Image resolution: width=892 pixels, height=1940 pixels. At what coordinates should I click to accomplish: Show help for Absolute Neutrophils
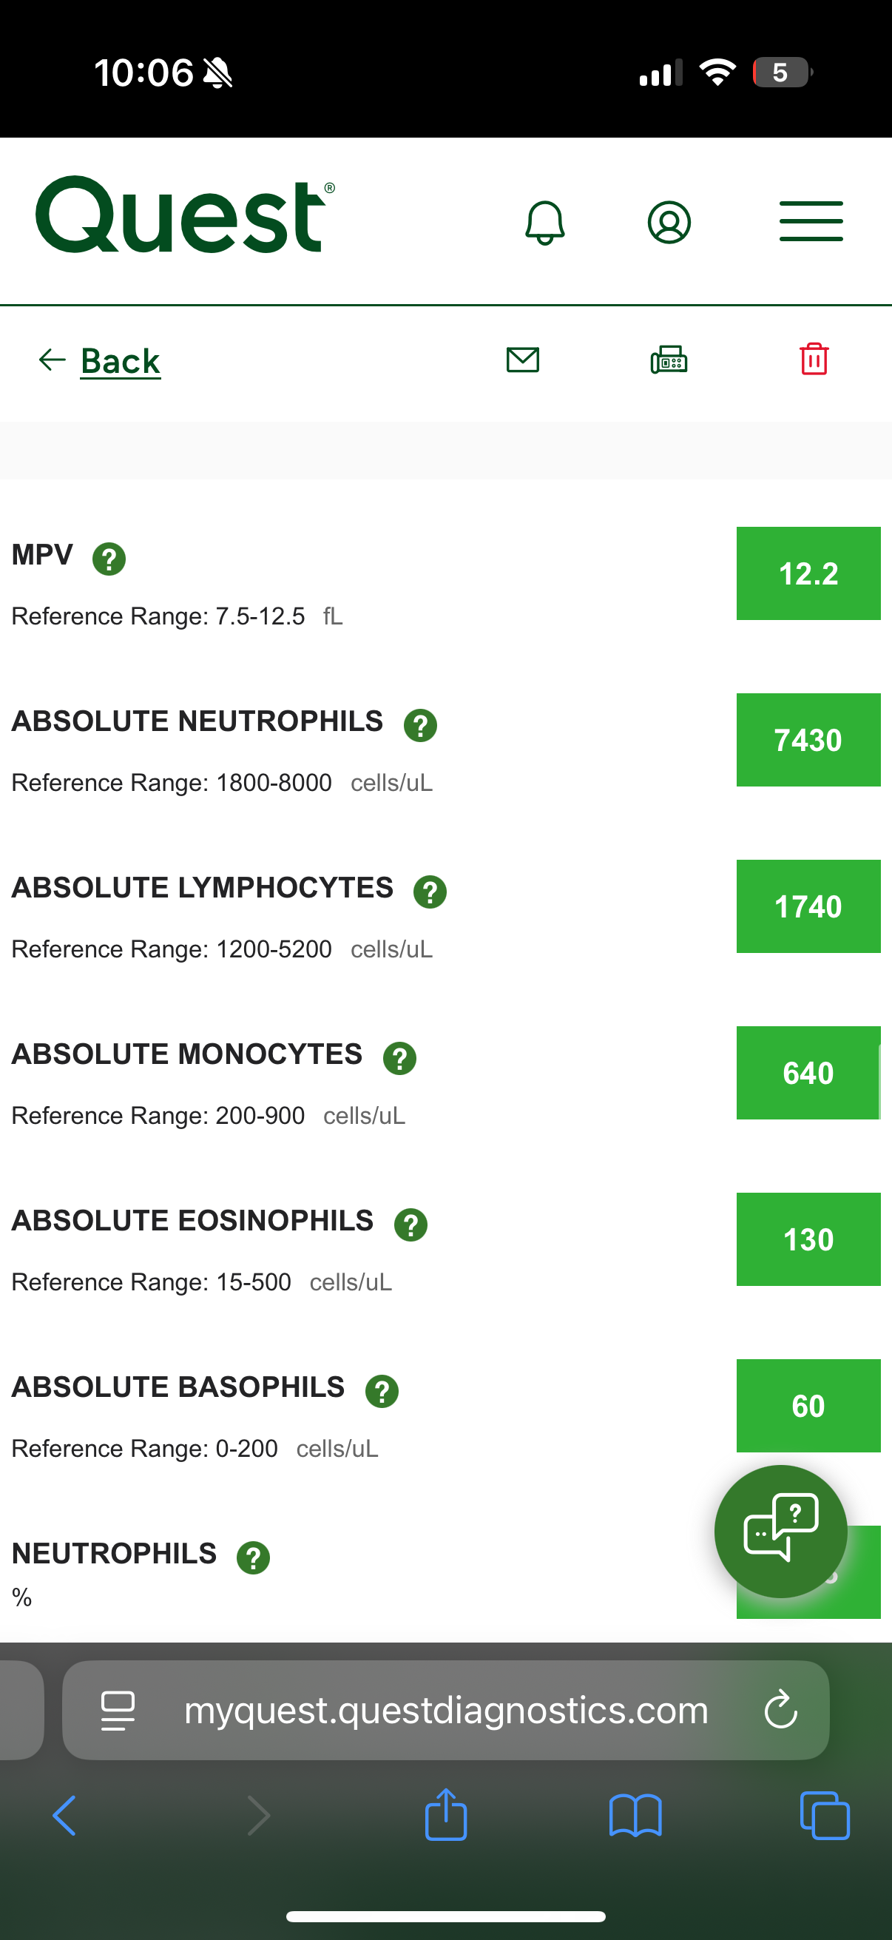(x=420, y=725)
